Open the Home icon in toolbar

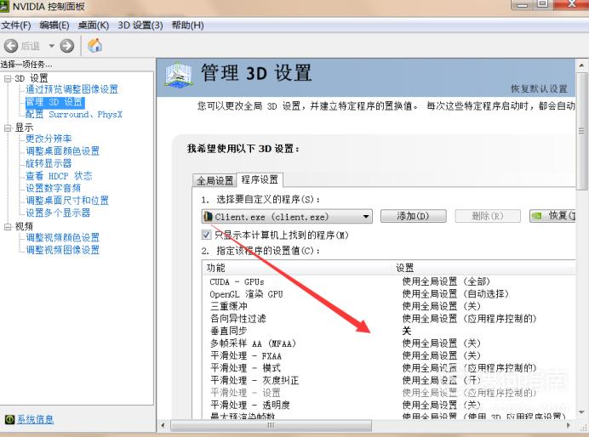[x=94, y=46]
